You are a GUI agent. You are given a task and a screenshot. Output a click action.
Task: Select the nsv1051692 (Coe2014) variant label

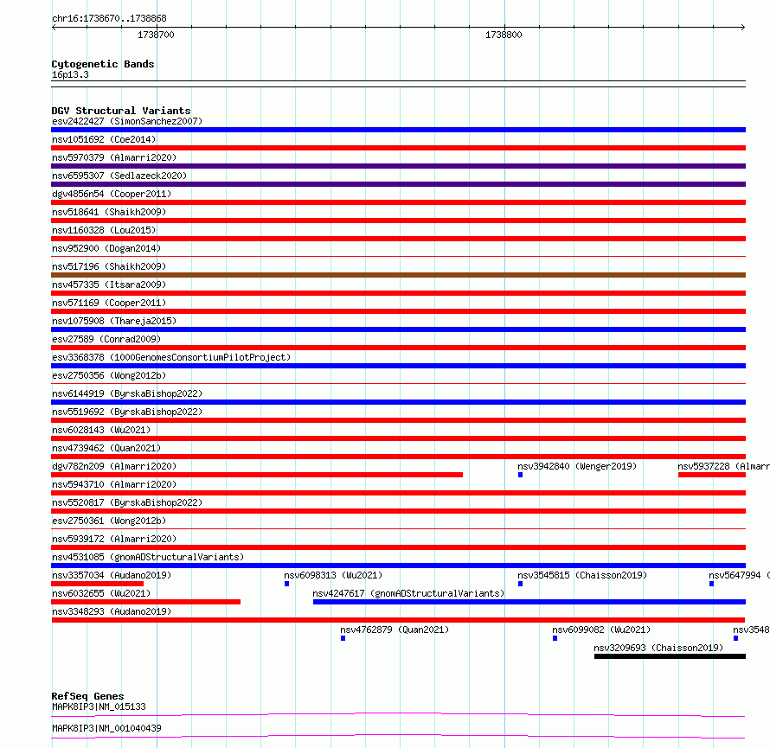click(x=104, y=139)
